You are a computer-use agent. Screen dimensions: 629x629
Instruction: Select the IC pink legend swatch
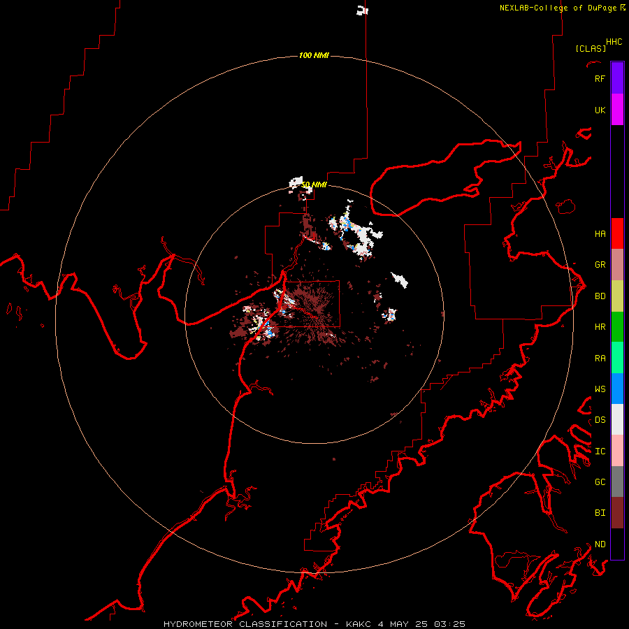[617, 451]
